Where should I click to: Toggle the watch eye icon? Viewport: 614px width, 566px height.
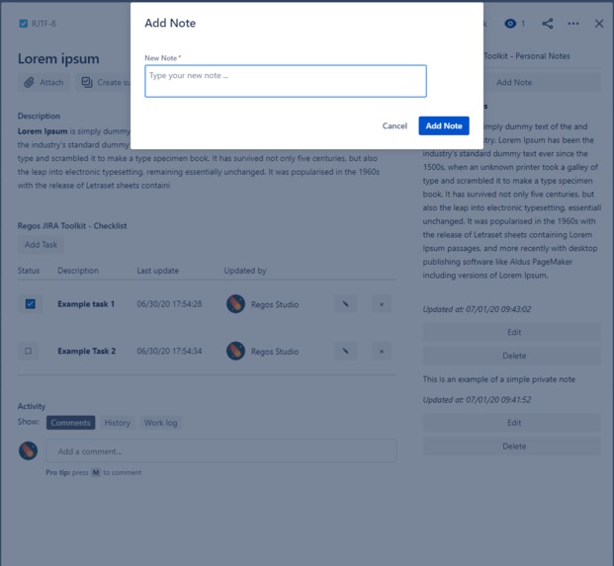510,24
